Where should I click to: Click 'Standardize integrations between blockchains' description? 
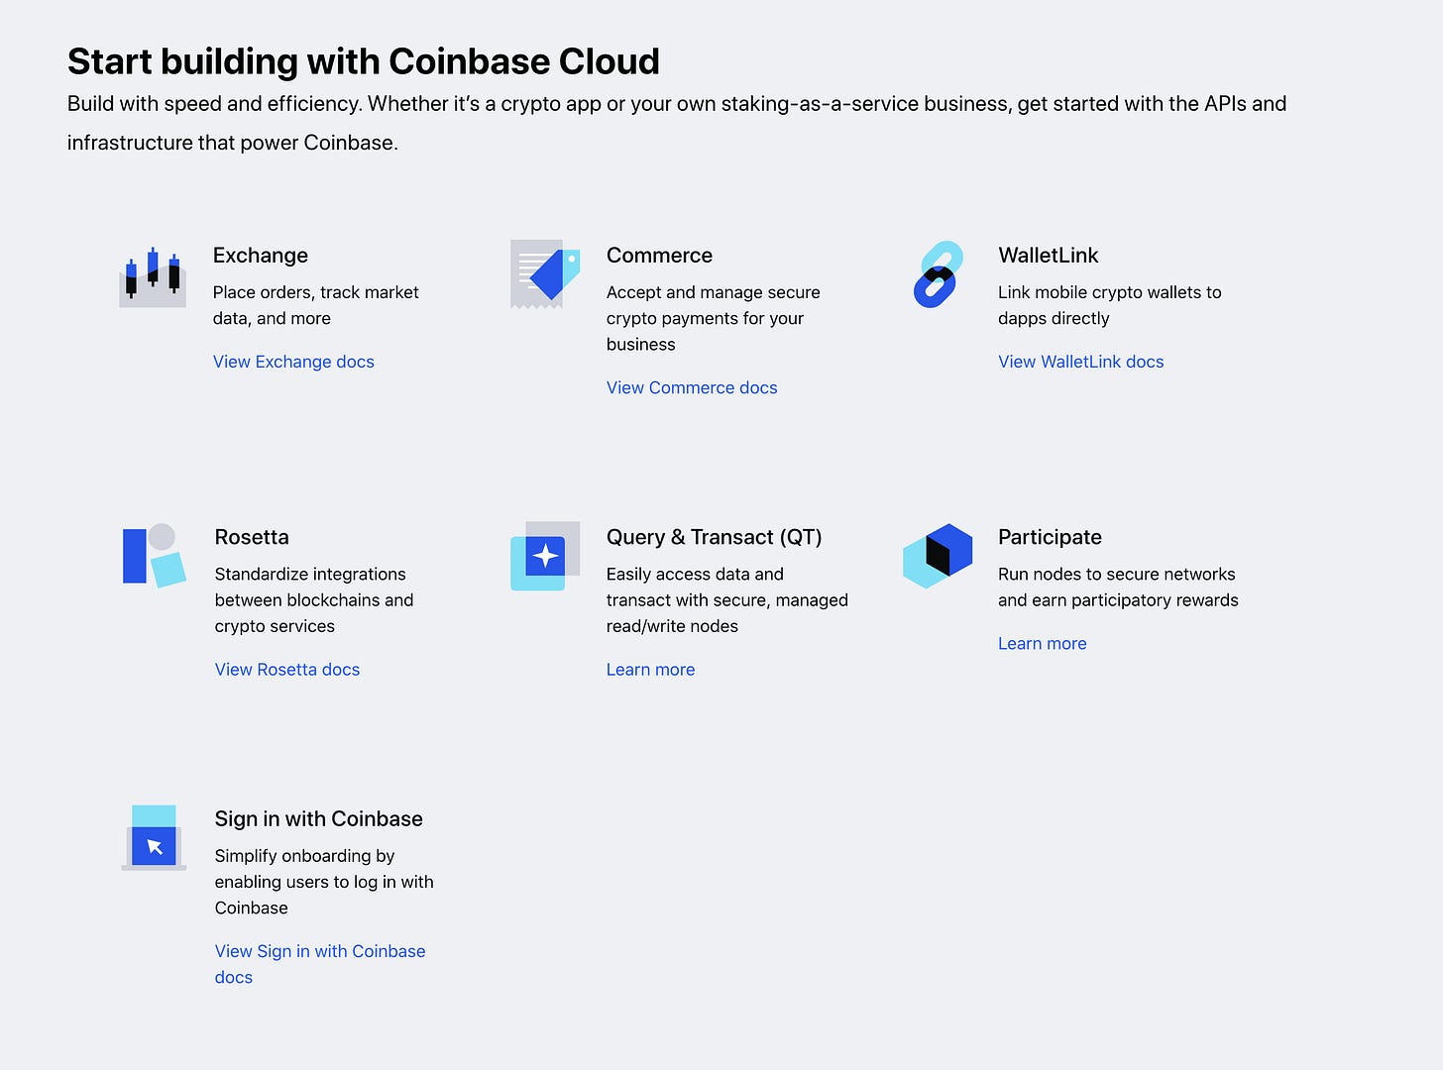[314, 600]
